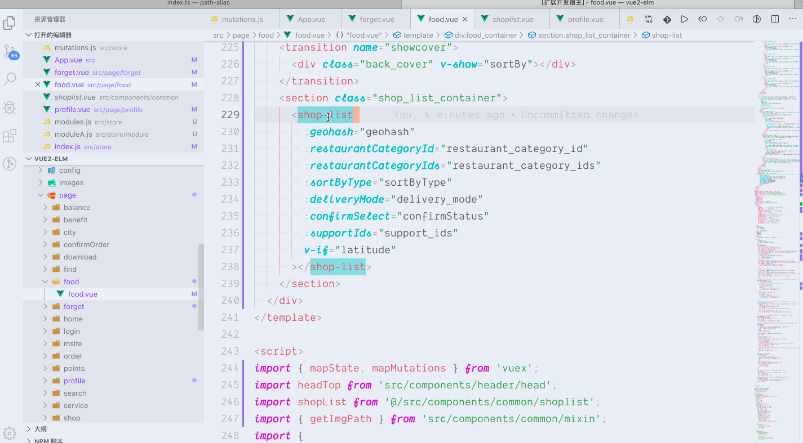Viewport: 803px width, 443px height.
Task: Click the GitLens diamond icon in the toolbar
Action: tap(667, 19)
